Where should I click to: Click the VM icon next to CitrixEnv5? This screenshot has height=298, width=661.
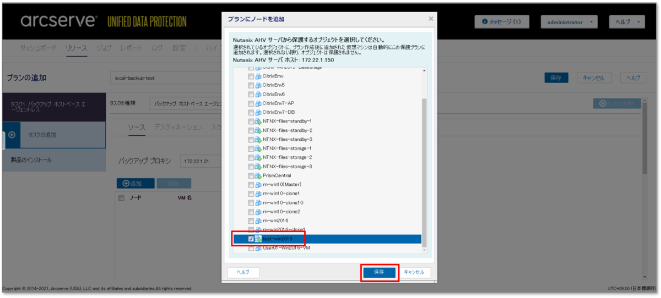coord(258,85)
